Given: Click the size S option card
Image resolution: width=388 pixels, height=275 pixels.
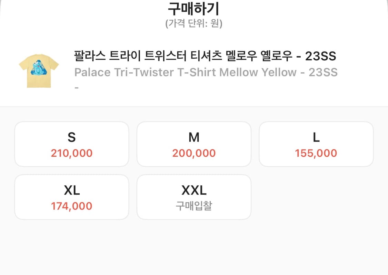Looking at the screenshot, I should pyautogui.click(x=71, y=144).
